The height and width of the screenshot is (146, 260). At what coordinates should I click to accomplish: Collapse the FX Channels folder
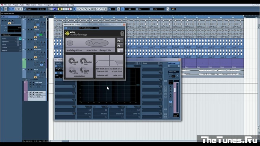[x=26, y=79]
